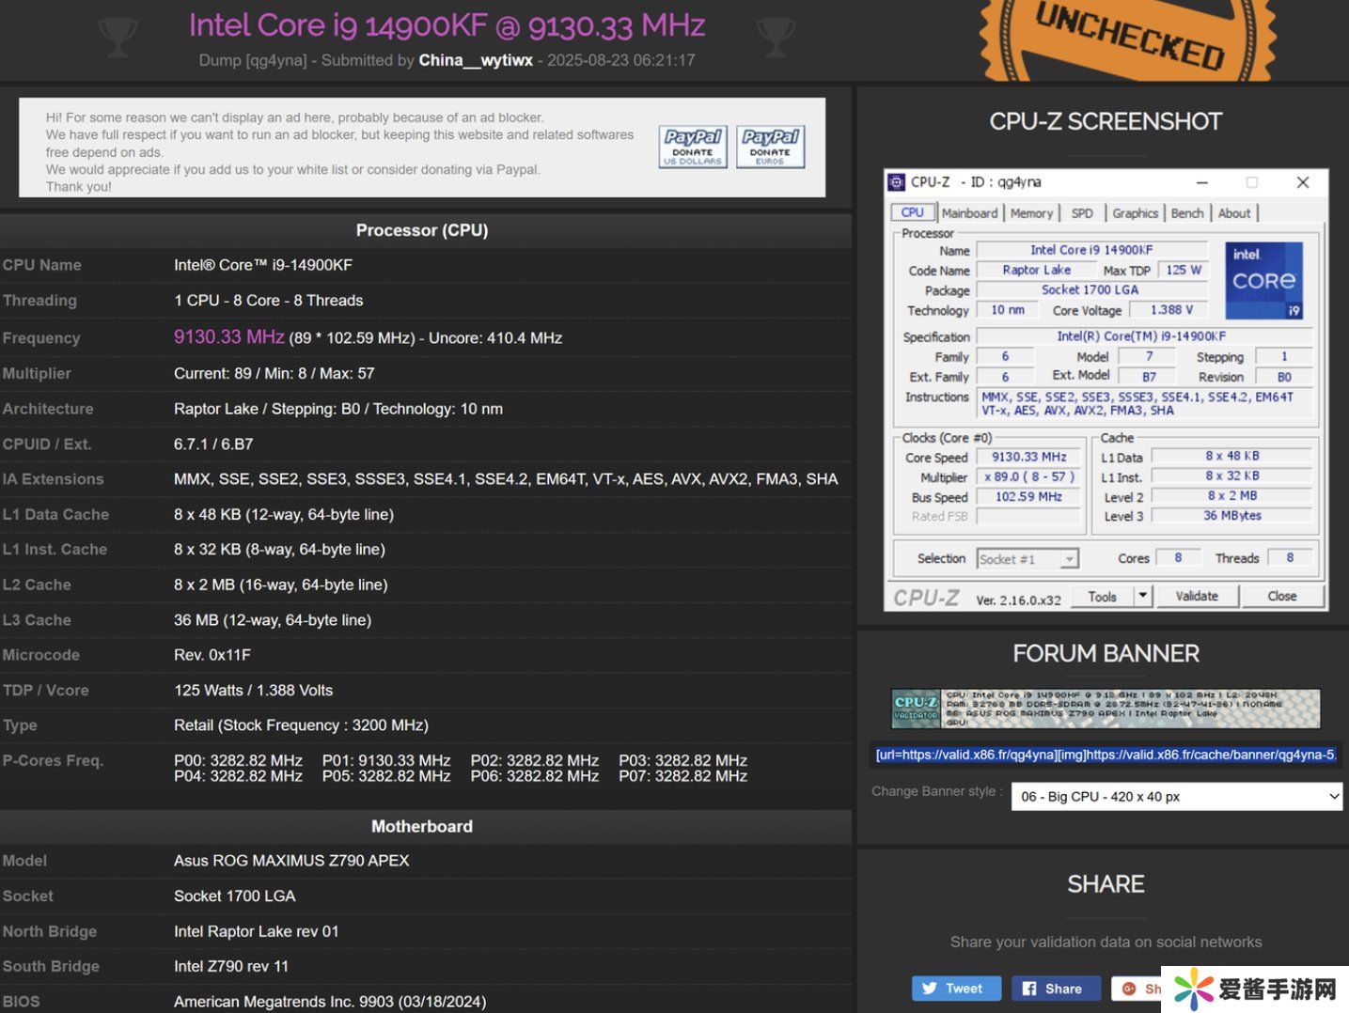Open submitter China__wytiwx profile link
Image resolution: width=1349 pixels, height=1013 pixels.
476,60
